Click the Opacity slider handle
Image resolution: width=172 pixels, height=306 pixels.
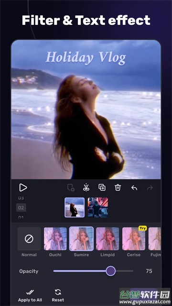click(x=111, y=271)
